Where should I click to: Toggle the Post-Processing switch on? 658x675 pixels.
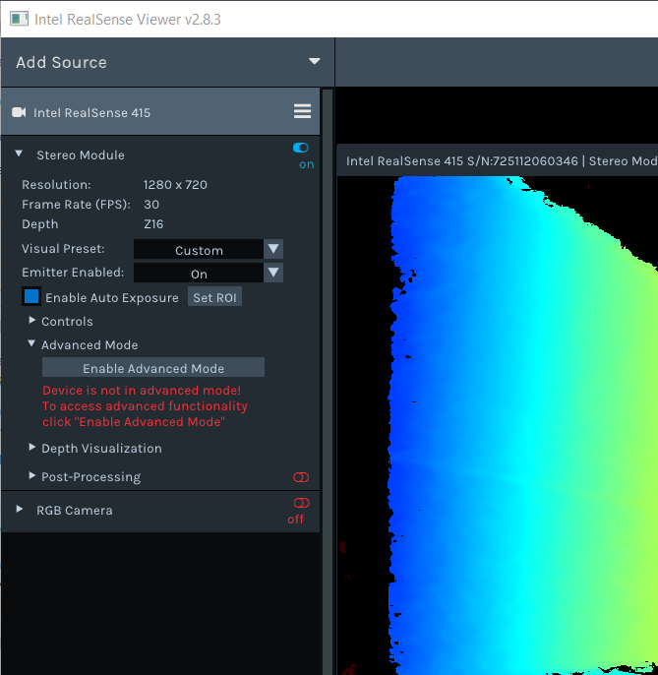click(301, 477)
